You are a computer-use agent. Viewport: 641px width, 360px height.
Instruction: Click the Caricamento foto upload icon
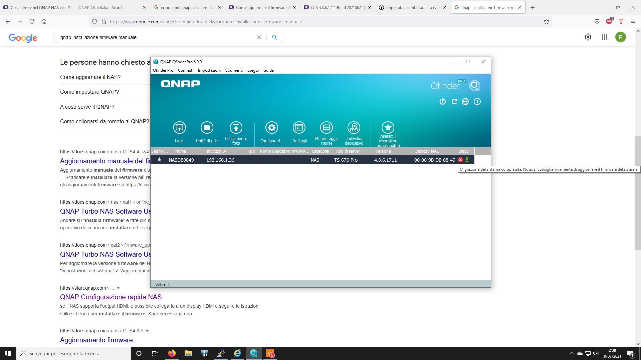[236, 128]
